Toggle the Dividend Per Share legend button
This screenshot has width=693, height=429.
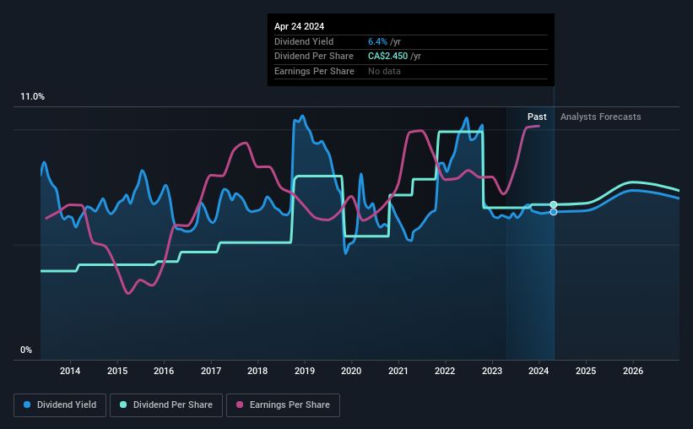point(166,405)
